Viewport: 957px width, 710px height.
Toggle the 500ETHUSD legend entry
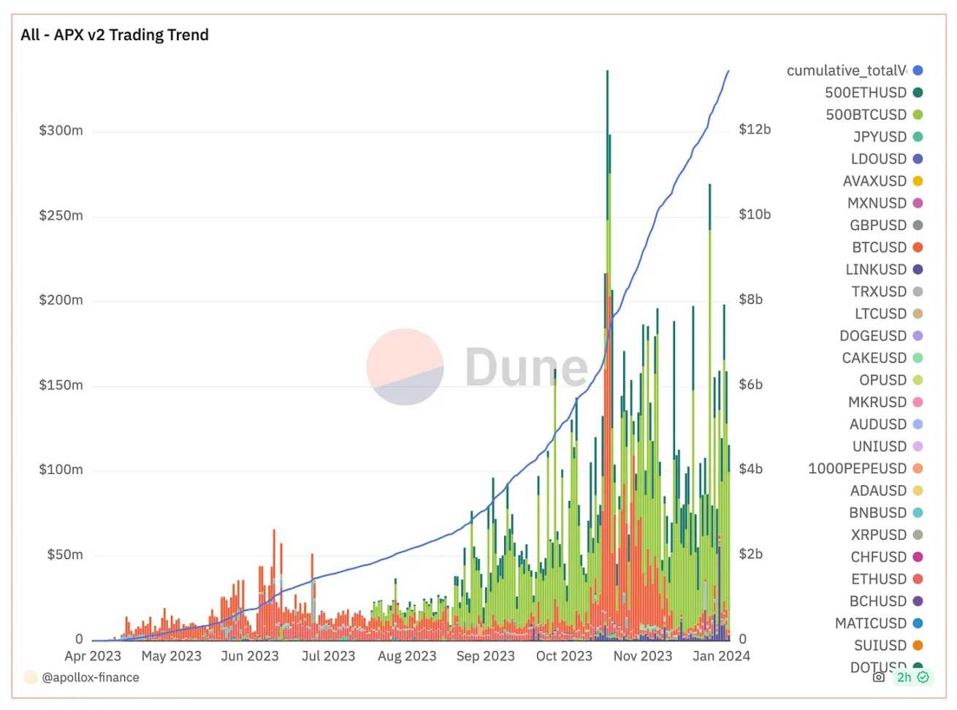pos(874,93)
